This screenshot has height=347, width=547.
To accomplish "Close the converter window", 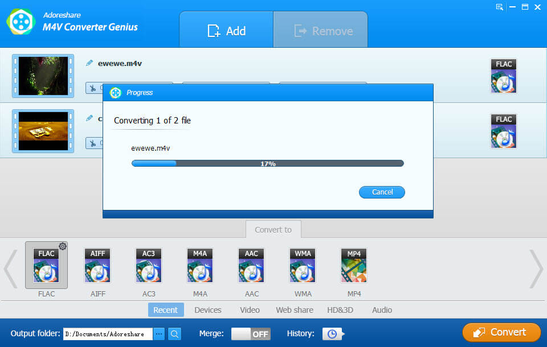I will tap(537, 7).
